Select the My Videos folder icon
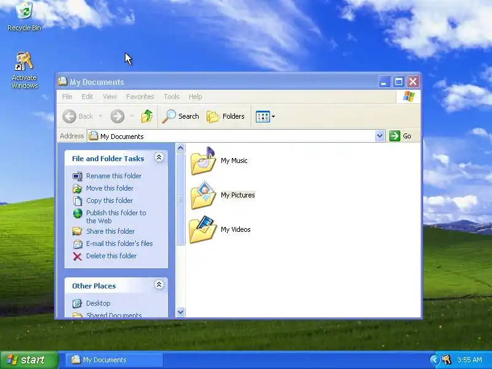The height and width of the screenshot is (369, 492). click(203, 229)
